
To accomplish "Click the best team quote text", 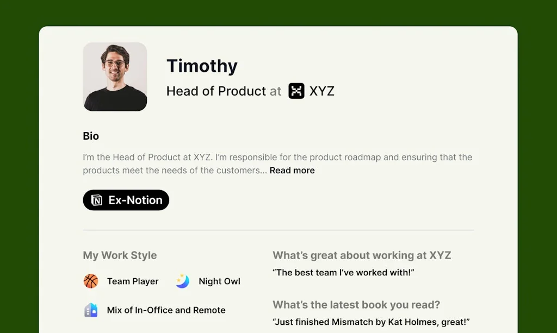I will [x=343, y=273].
